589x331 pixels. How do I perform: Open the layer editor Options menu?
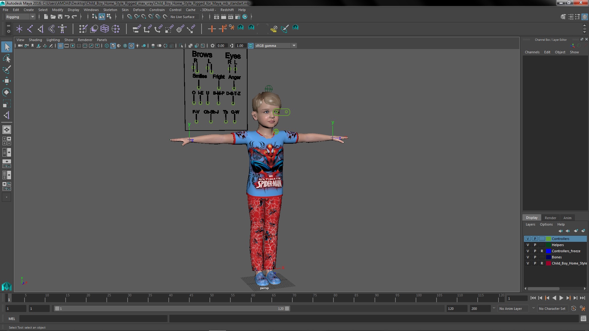tap(546, 224)
